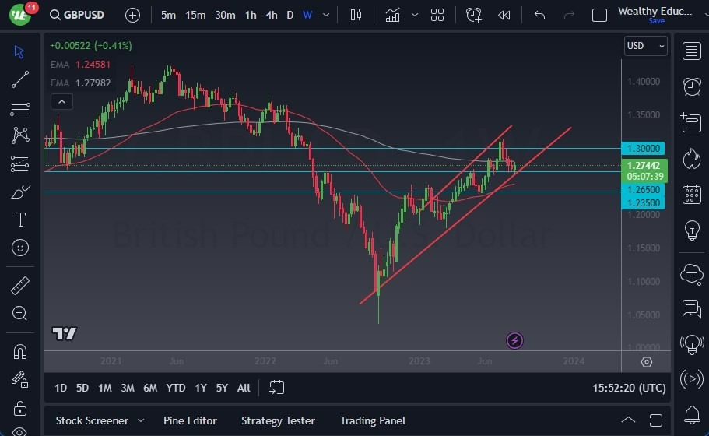Add symbol to compare using plus
709x436 pixels.
[x=132, y=16]
